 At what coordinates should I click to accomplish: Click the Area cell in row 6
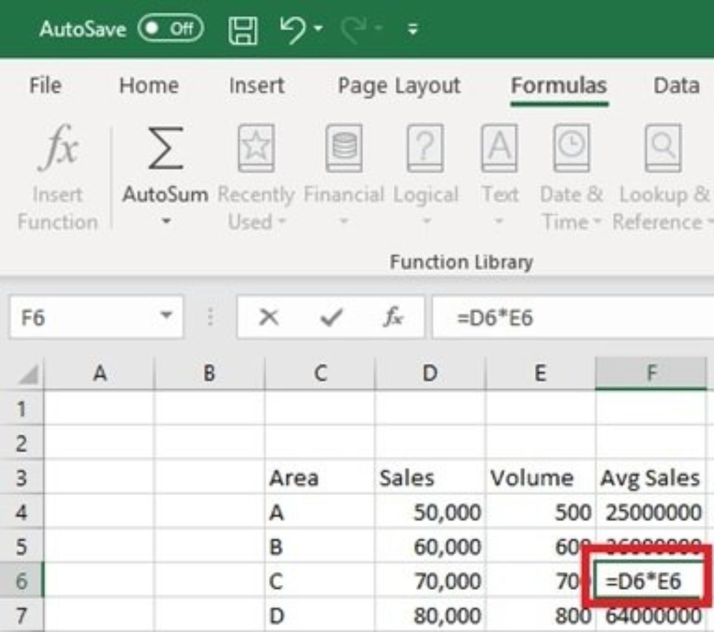pos(320,581)
